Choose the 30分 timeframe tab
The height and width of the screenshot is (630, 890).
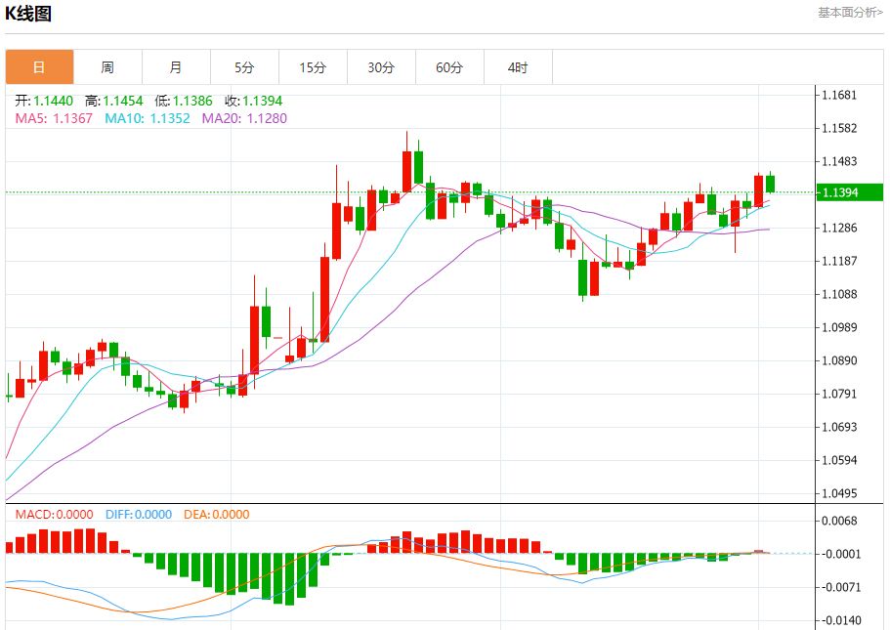click(381, 67)
